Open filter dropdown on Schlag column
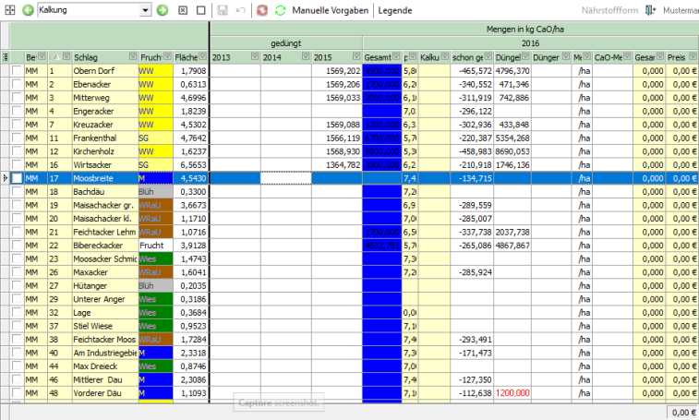Image resolution: width=699 pixels, height=420 pixels. tap(133, 56)
